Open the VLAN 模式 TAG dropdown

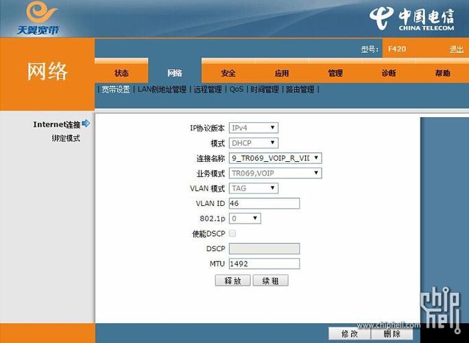[x=254, y=188]
